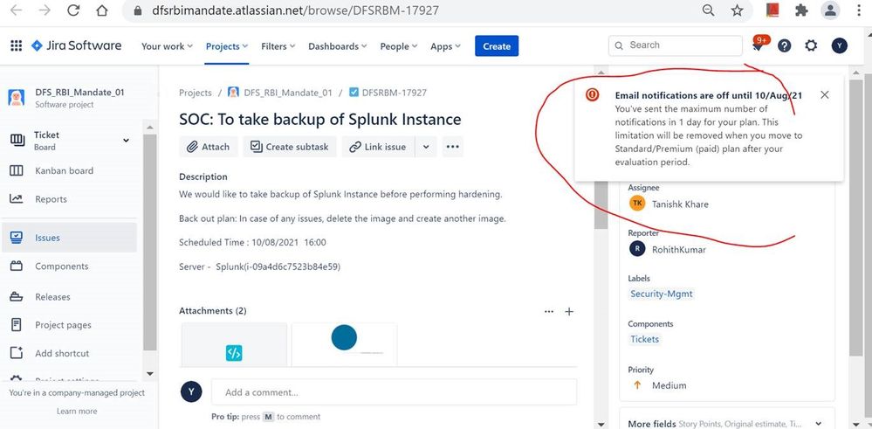
Task: Open attachments more options ellipsis
Action: pyautogui.click(x=549, y=312)
